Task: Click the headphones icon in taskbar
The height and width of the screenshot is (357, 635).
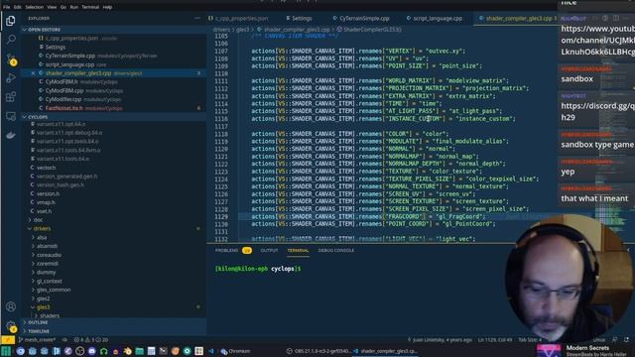Action: [x=103, y=351]
